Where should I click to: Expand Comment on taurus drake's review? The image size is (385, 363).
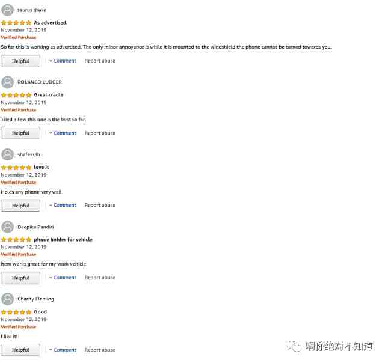tap(63, 61)
